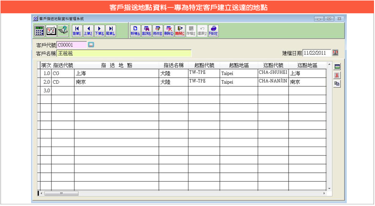
Task: Print the record (列印)
Action: (x=213, y=31)
